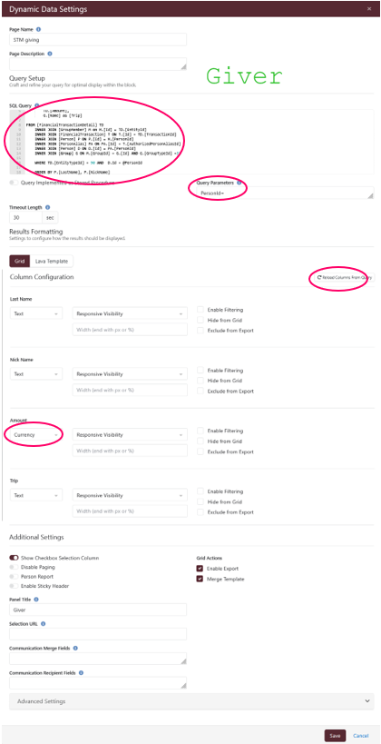The image size is (381, 744).
Task: Click the Communication Merge Fields info icon
Action: (75, 648)
